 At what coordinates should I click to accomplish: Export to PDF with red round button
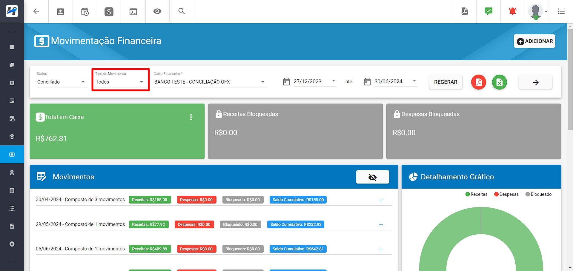pos(479,82)
